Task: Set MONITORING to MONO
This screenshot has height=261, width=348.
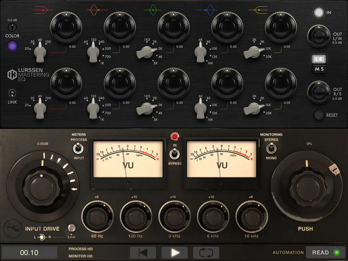Action: coord(272,149)
